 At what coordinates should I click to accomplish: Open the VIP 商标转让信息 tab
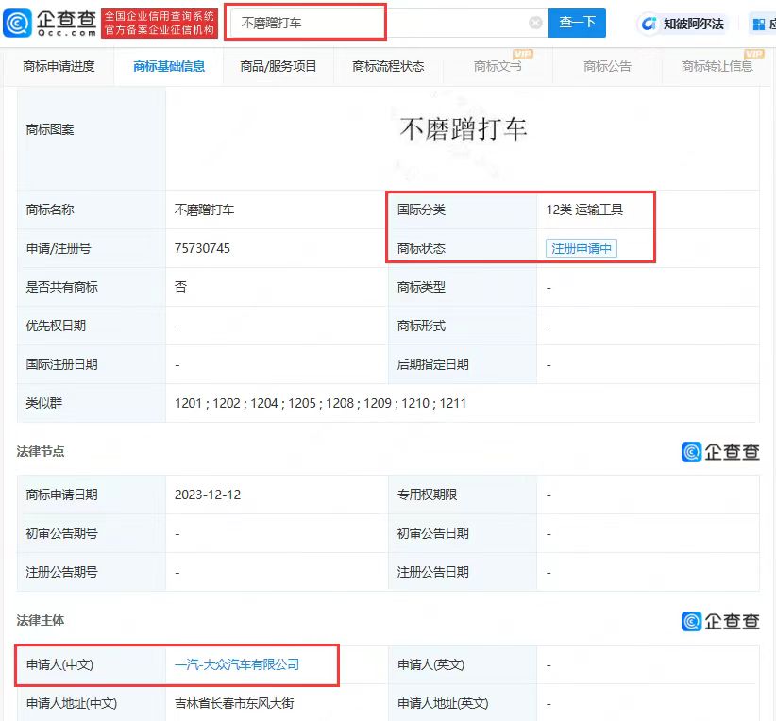pyautogui.click(x=717, y=66)
